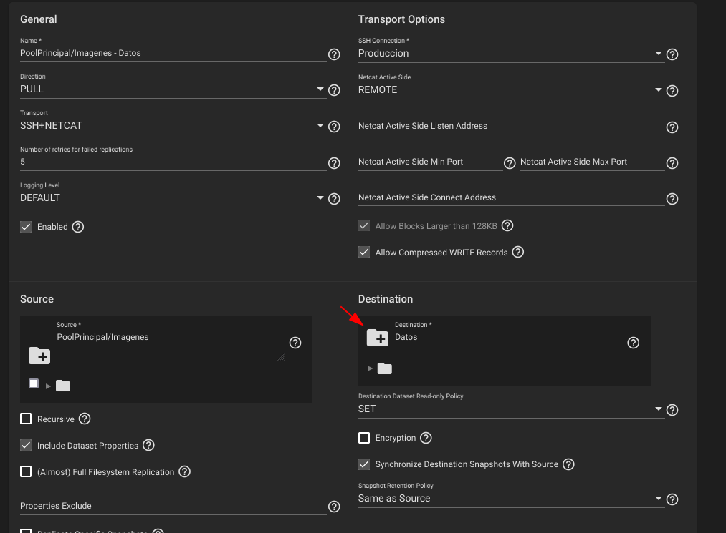Open help for Include Dataset Properties
This screenshot has width=726, height=533.
[x=148, y=445]
